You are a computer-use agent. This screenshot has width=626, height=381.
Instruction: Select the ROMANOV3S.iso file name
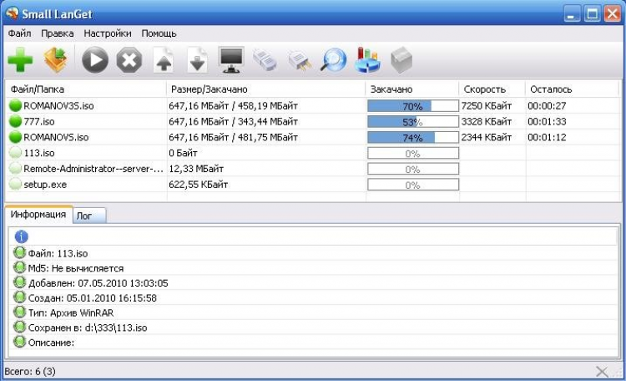[x=58, y=106]
